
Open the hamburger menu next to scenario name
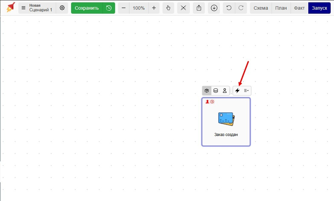(x=23, y=8)
